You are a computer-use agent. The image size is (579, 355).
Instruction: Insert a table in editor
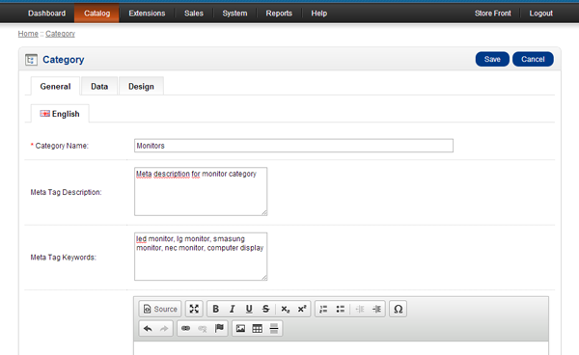(x=258, y=328)
